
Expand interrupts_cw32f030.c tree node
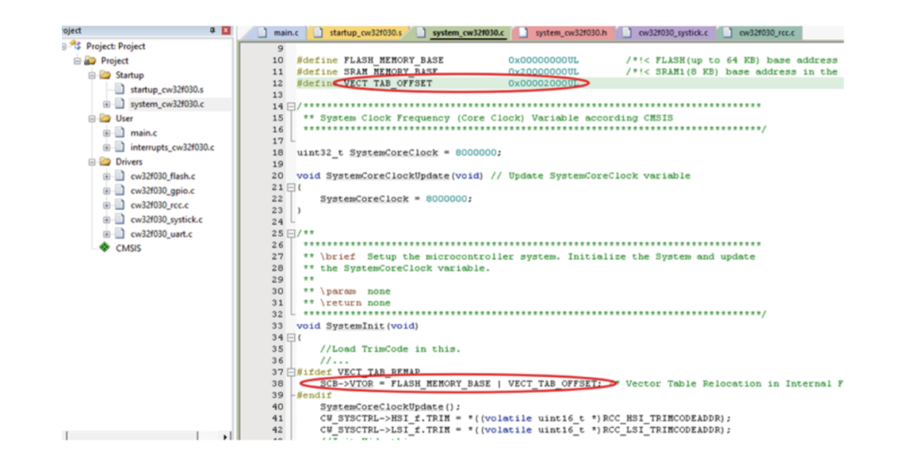click(x=106, y=148)
